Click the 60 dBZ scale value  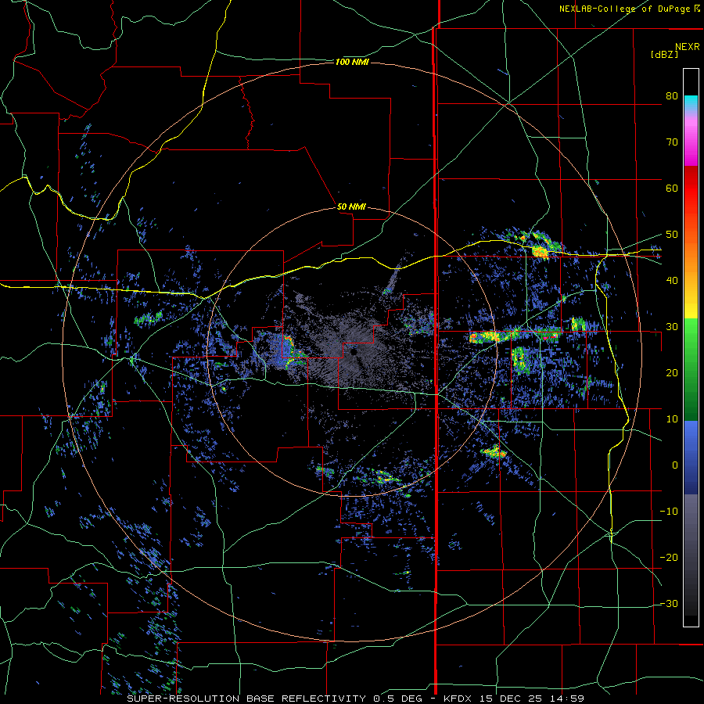pos(672,188)
